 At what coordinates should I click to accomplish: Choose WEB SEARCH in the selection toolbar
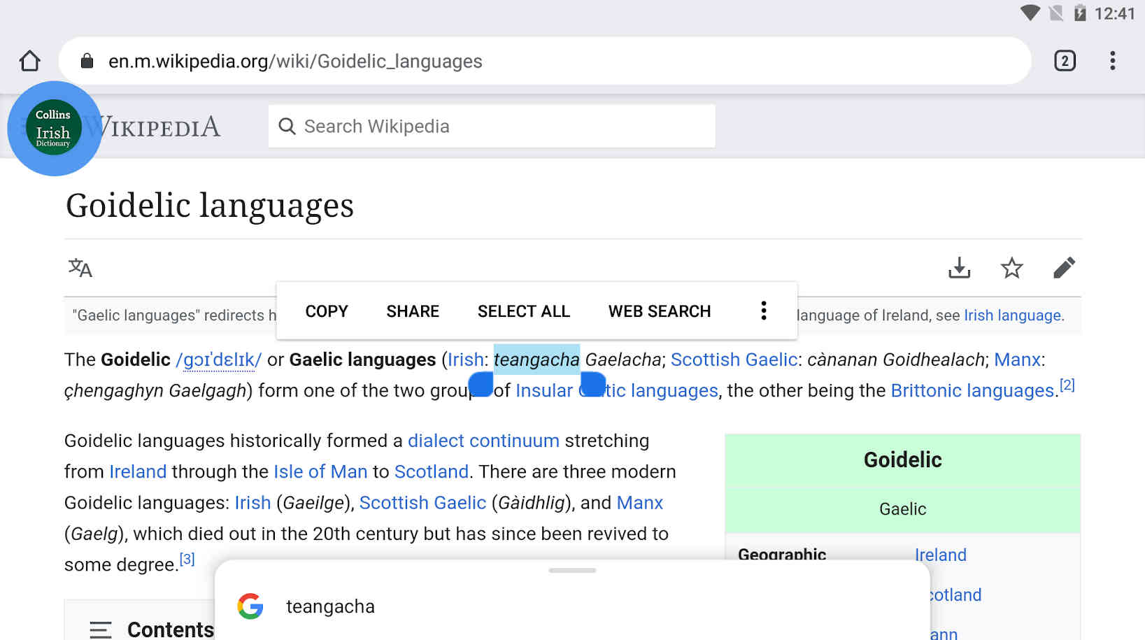tap(660, 311)
